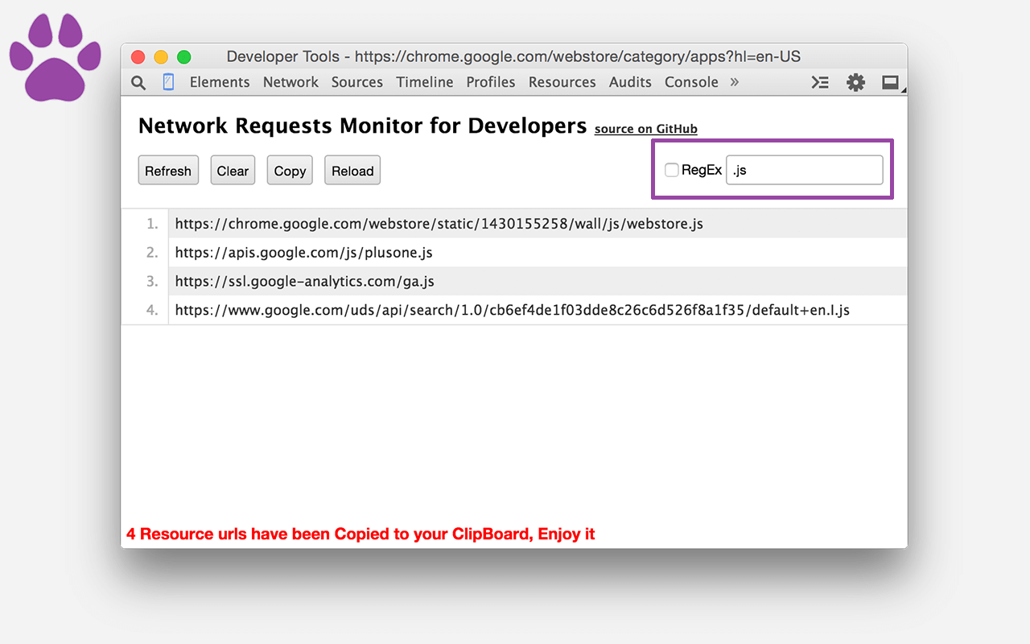The image size is (1030, 644).
Task: Select the webstore.js URL row
Action: (x=514, y=224)
